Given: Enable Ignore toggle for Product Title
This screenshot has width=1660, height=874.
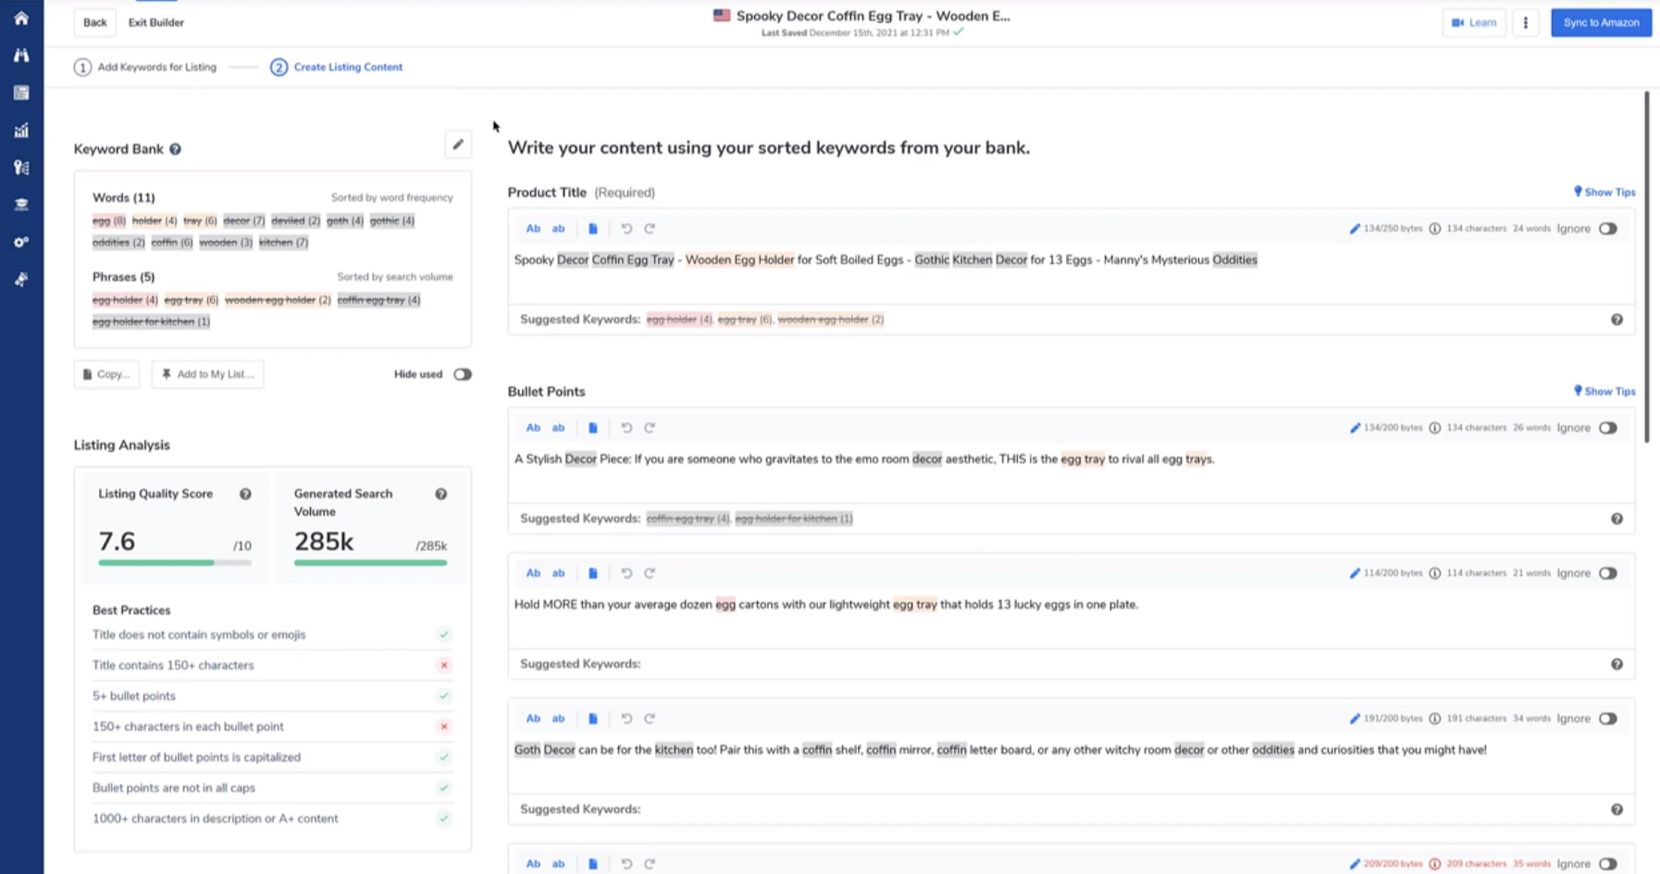Looking at the screenshot, I should [x=1608, y=228].
